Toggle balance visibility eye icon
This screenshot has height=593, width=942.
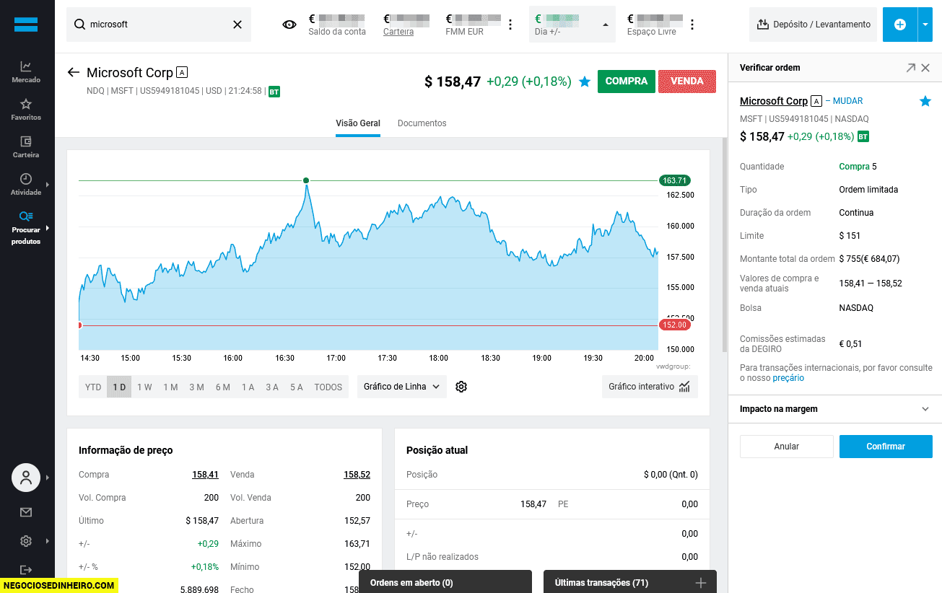(x=289, y=25)
